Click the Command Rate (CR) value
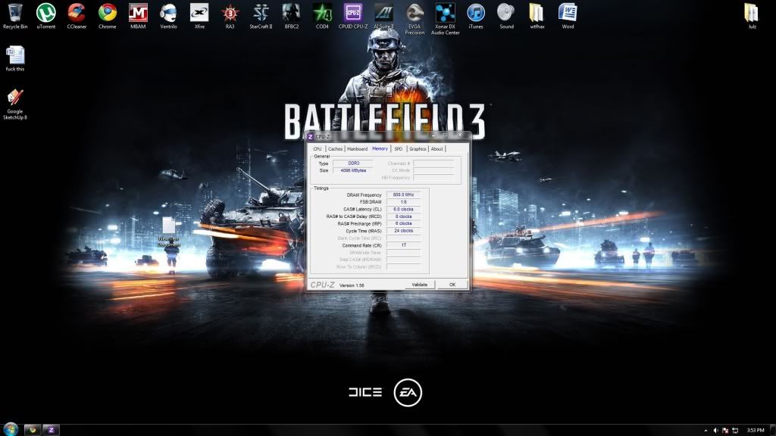776x436 pixels. 403,245
